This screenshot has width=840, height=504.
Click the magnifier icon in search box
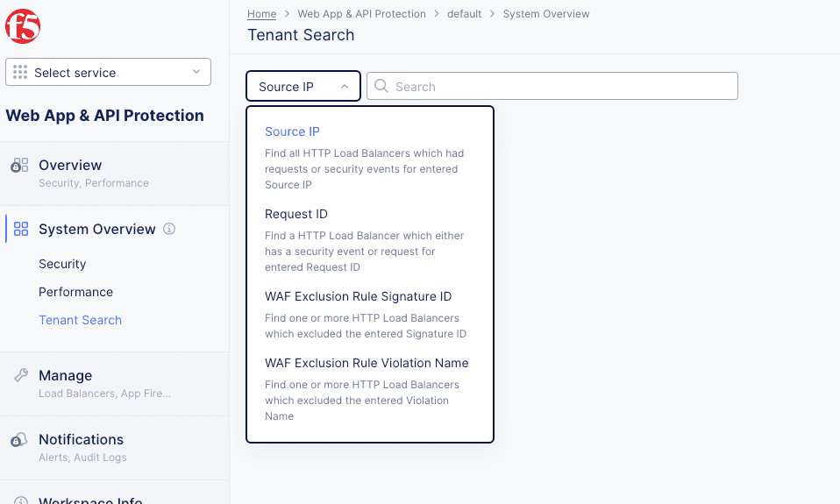tap(381, 86)
